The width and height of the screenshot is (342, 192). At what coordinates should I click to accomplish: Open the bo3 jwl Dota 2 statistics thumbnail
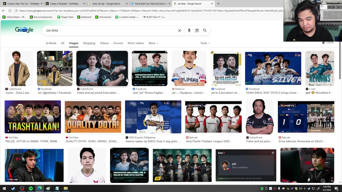tap(246, 165)
